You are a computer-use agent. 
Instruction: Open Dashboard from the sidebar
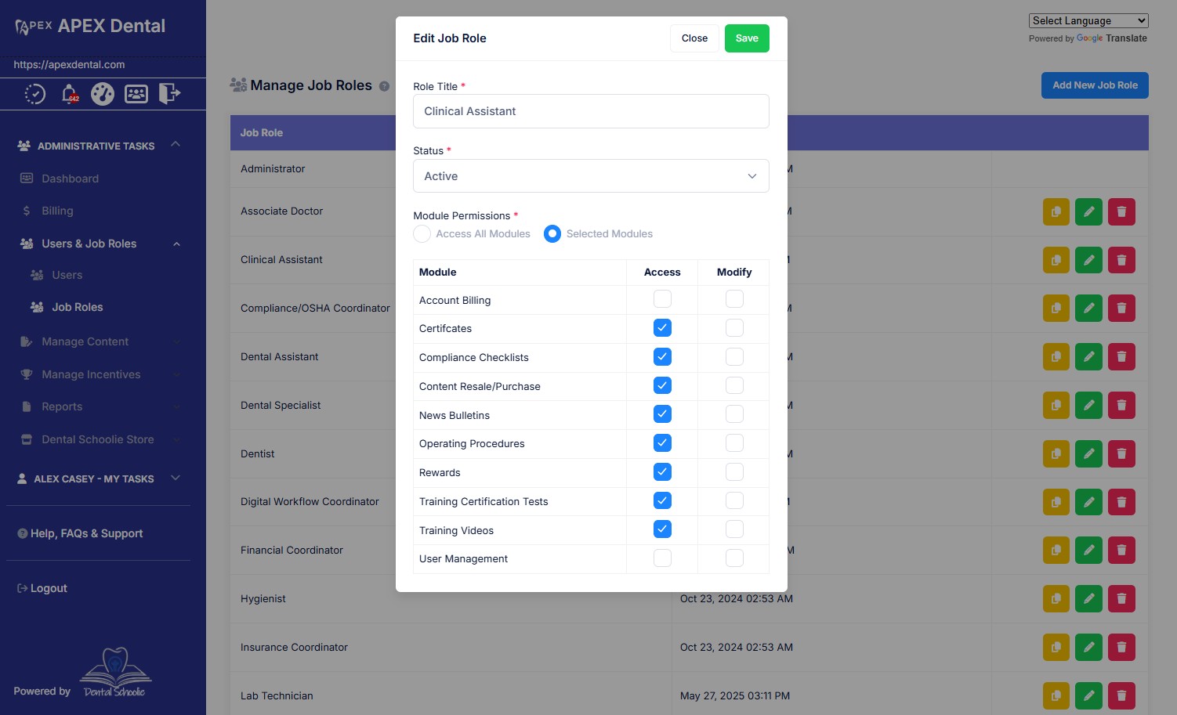coord(70,179)
